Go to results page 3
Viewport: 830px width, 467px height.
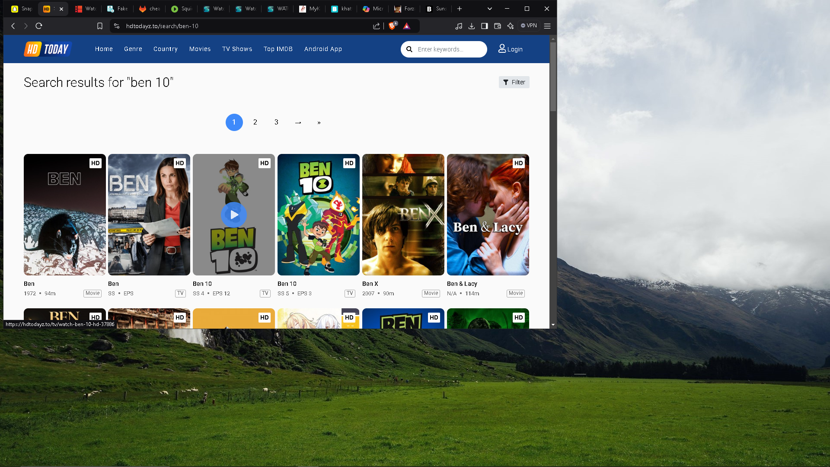pyautogui.click(x=276, y=122)
